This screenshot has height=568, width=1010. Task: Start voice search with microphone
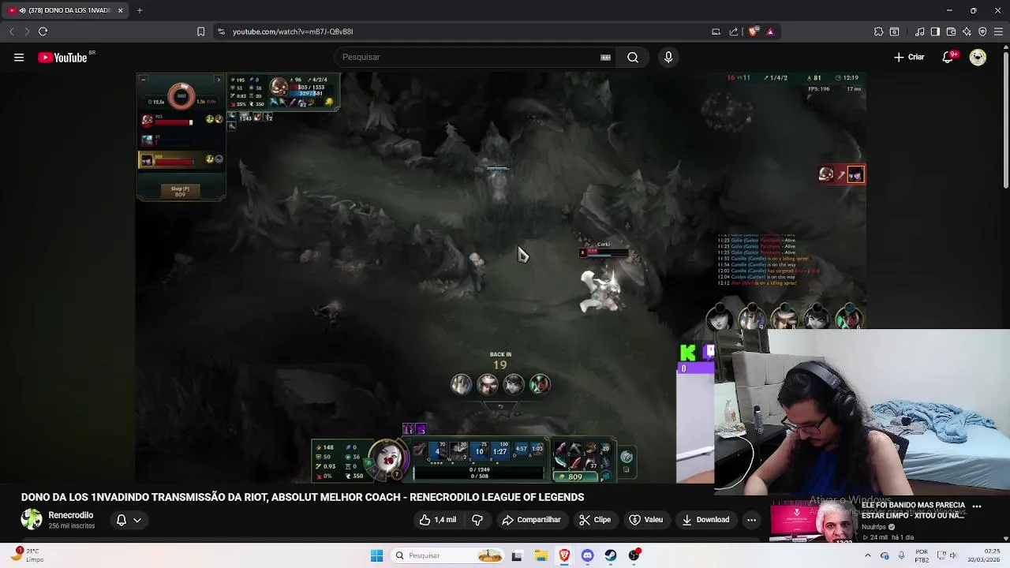click(x=668, y=57)
